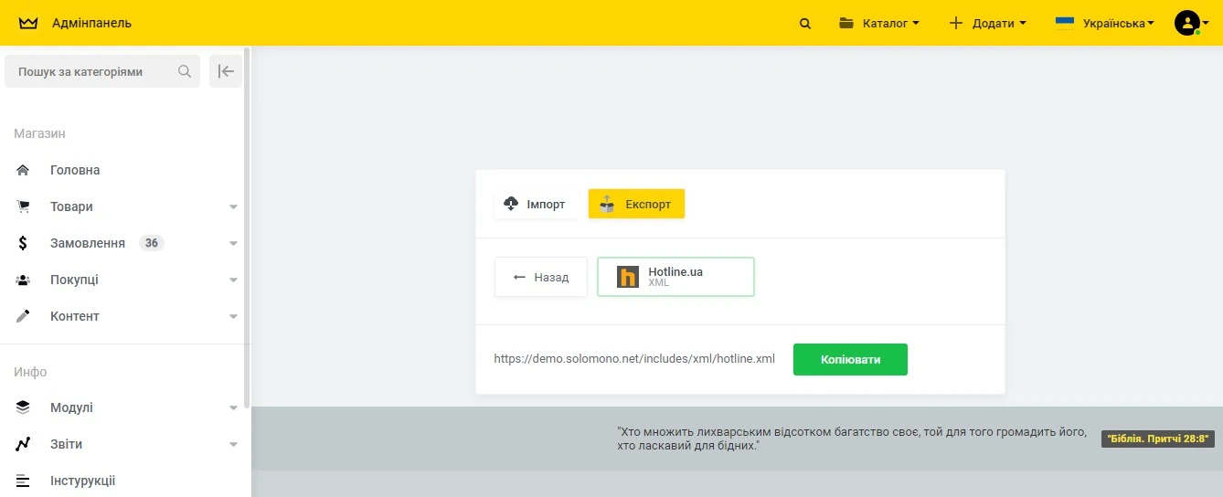Click the Адмінпанель title link
The image size is (1223, 497).
point(92,23)
